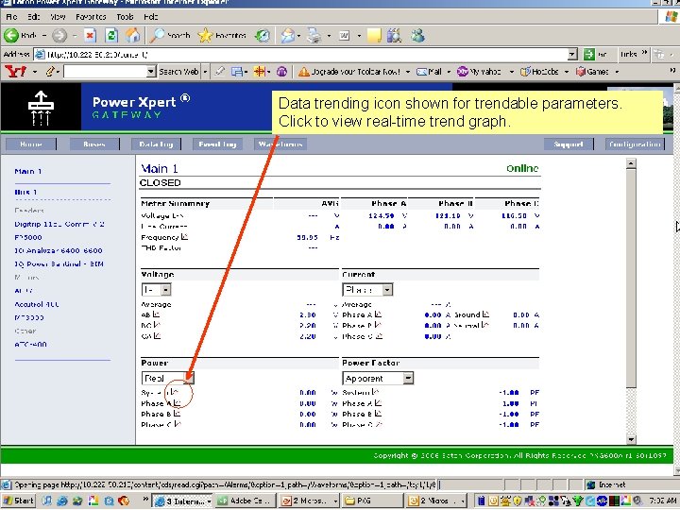Click the Search Web button
Screen dimensions: 680x510
point(178,72)
